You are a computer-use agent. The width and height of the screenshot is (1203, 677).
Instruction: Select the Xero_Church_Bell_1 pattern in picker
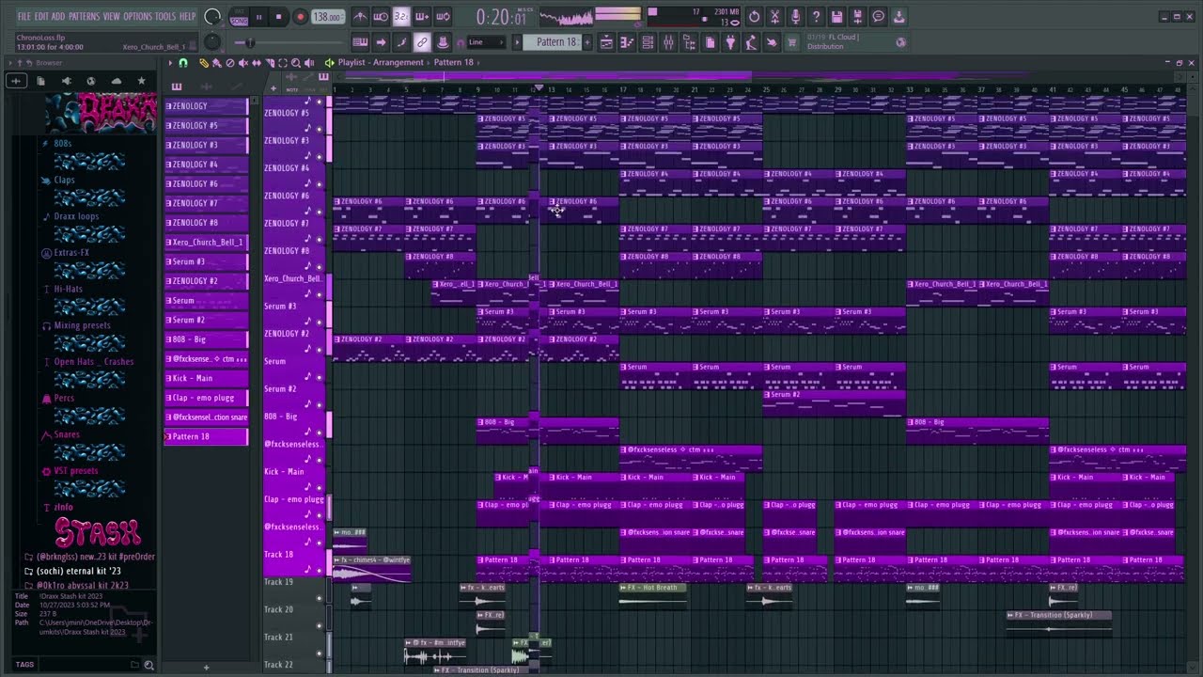click(x=206, y=243)
